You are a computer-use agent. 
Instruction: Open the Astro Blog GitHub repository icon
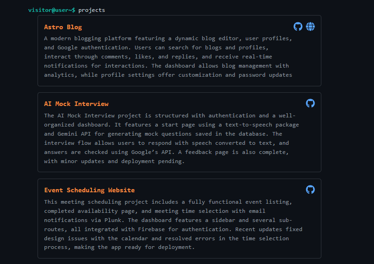pyautogui.click(x=298, y=26)
